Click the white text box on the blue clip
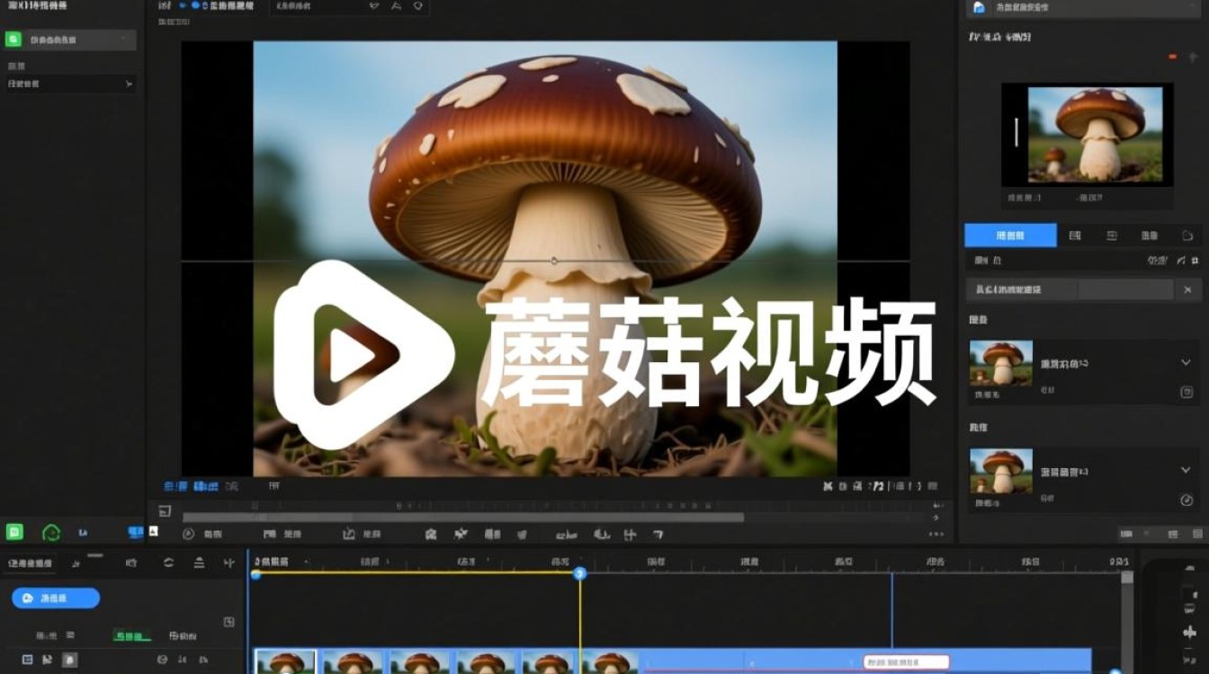 click(x=907, y=662)
